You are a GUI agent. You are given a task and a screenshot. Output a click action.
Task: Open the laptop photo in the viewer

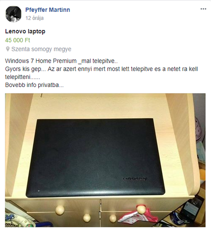(105, 160)
